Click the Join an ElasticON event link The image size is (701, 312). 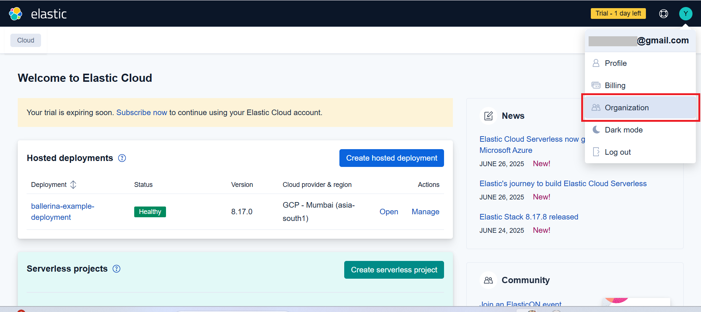click(520, 303)
